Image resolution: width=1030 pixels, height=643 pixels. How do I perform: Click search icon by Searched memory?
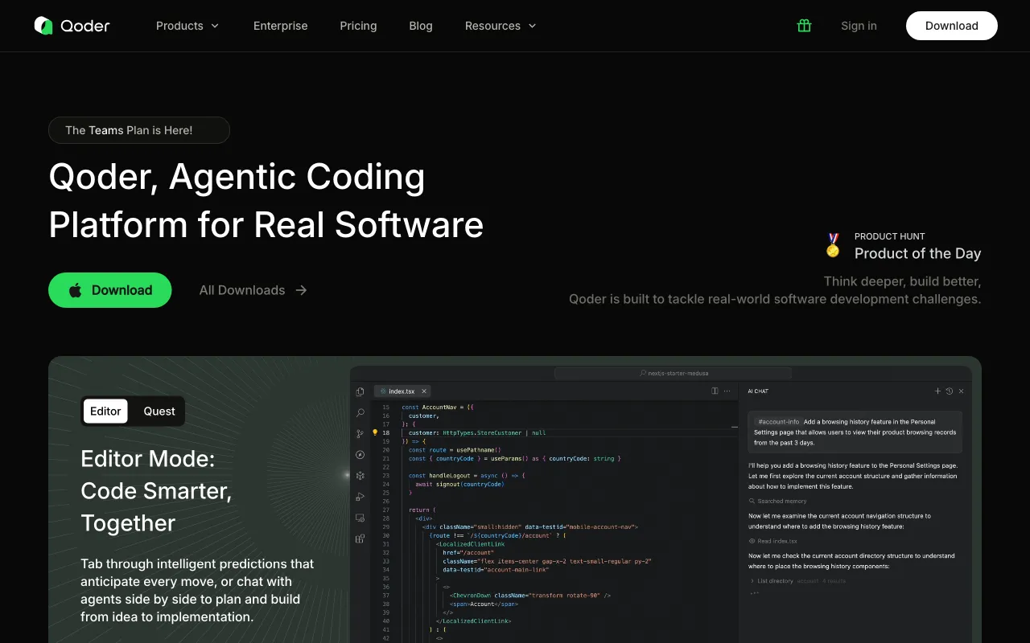pyautogui.click(x=752, y=501)
